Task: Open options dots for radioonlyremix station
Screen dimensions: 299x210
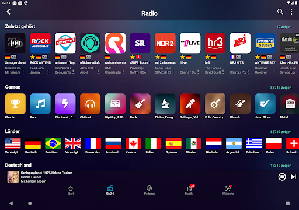Action: [123, 72]
